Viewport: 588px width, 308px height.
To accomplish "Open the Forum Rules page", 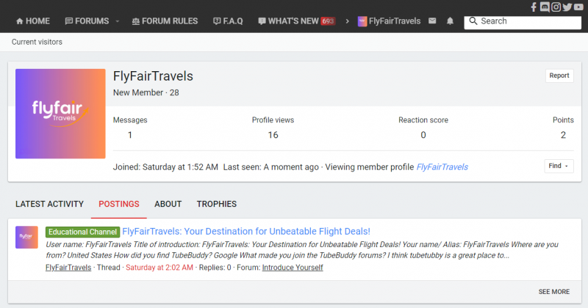I will tap(165, 21).
